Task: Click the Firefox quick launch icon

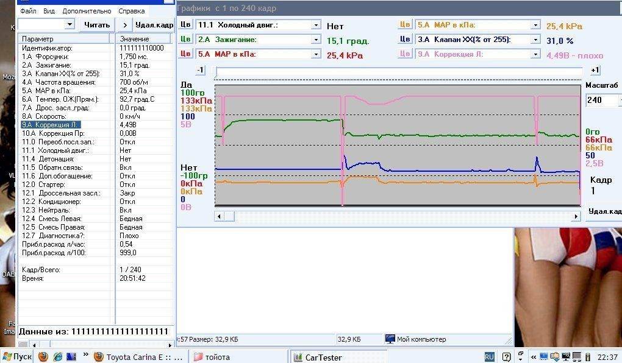Action: pyautogui.click(x=43, y=357)
